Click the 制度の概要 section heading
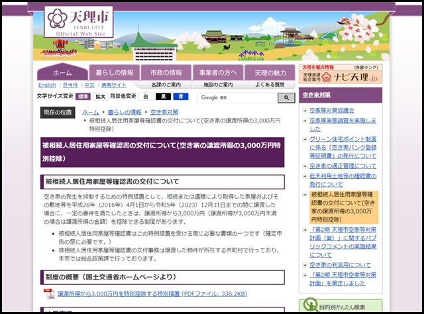 click(x=162, y=277)
